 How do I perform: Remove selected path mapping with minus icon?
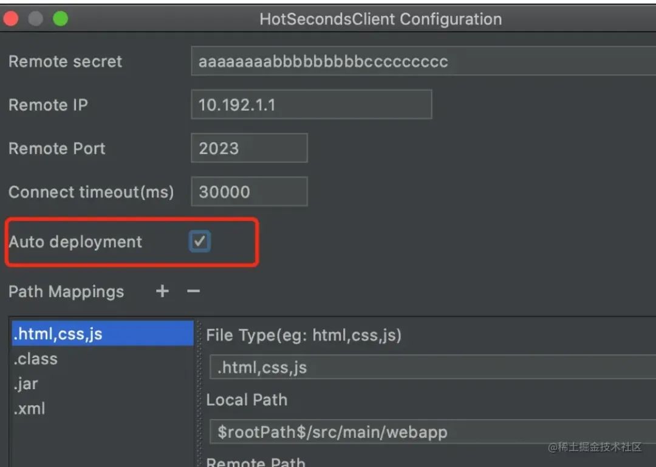(193, 291)
